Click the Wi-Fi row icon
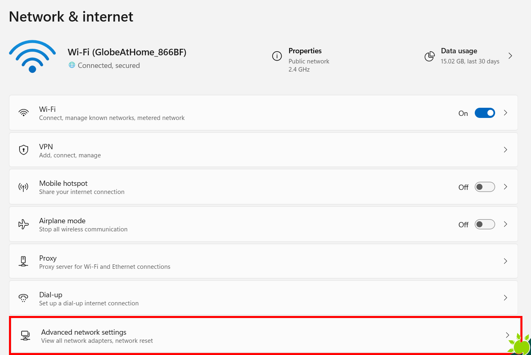The image size is (531, 355). (24, 113)
